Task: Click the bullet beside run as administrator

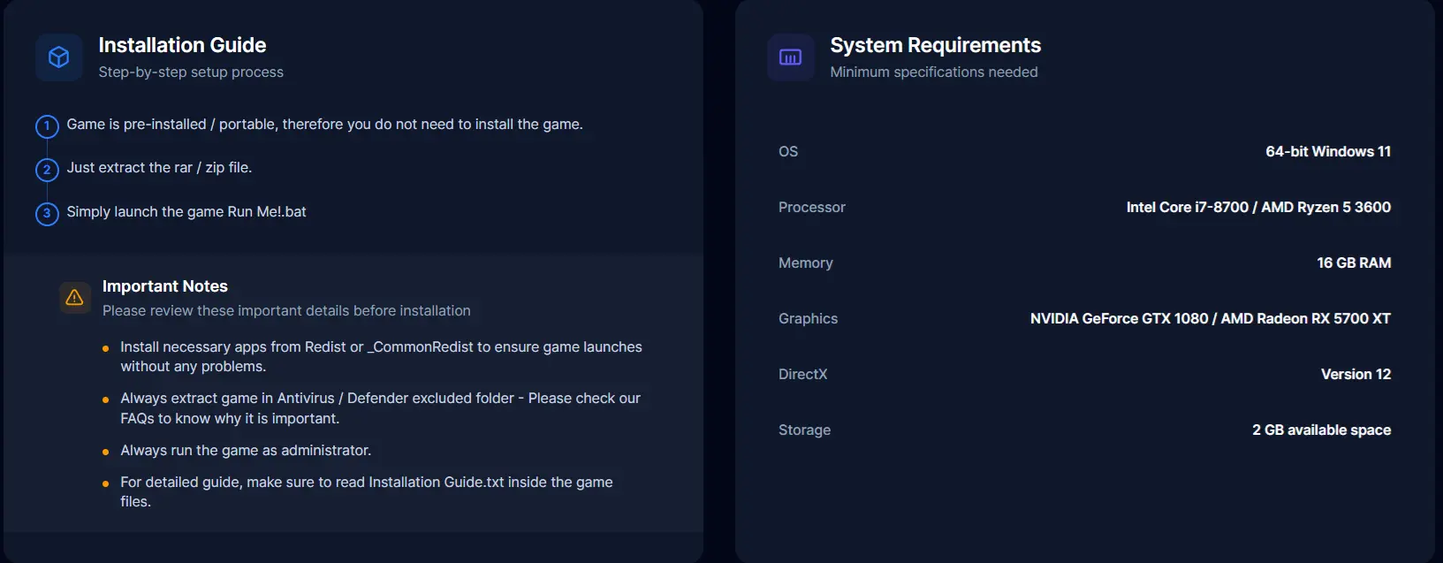Action: point(106,452)
